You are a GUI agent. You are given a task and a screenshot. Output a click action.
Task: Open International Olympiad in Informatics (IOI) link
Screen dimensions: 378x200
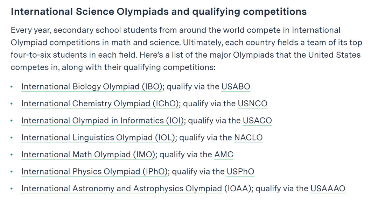[103, 121]
